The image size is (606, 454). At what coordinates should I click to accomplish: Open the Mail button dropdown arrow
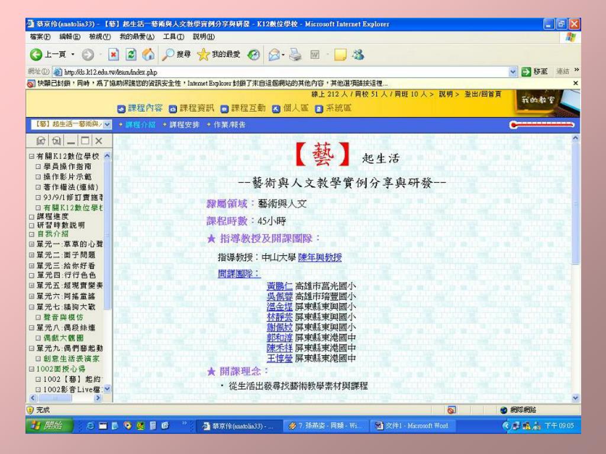(x=283, y=55)
